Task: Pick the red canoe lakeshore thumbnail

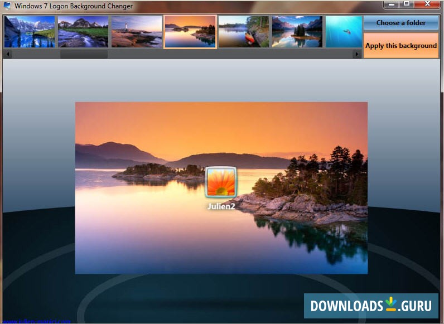Action: [244, 32]
